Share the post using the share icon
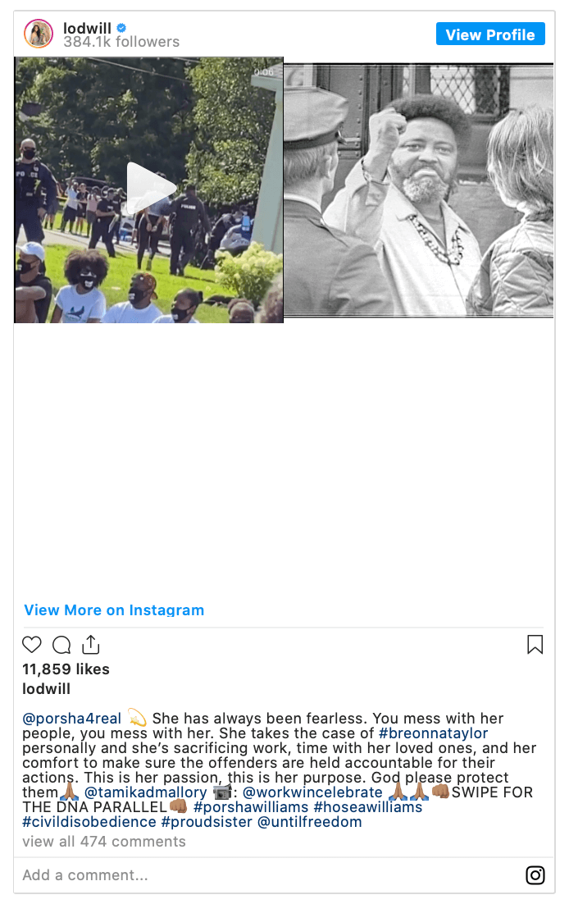569x904 pixels. pyautogui.click(x=90, y=644)
